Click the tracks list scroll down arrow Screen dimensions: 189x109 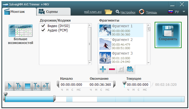pos(90,63)
